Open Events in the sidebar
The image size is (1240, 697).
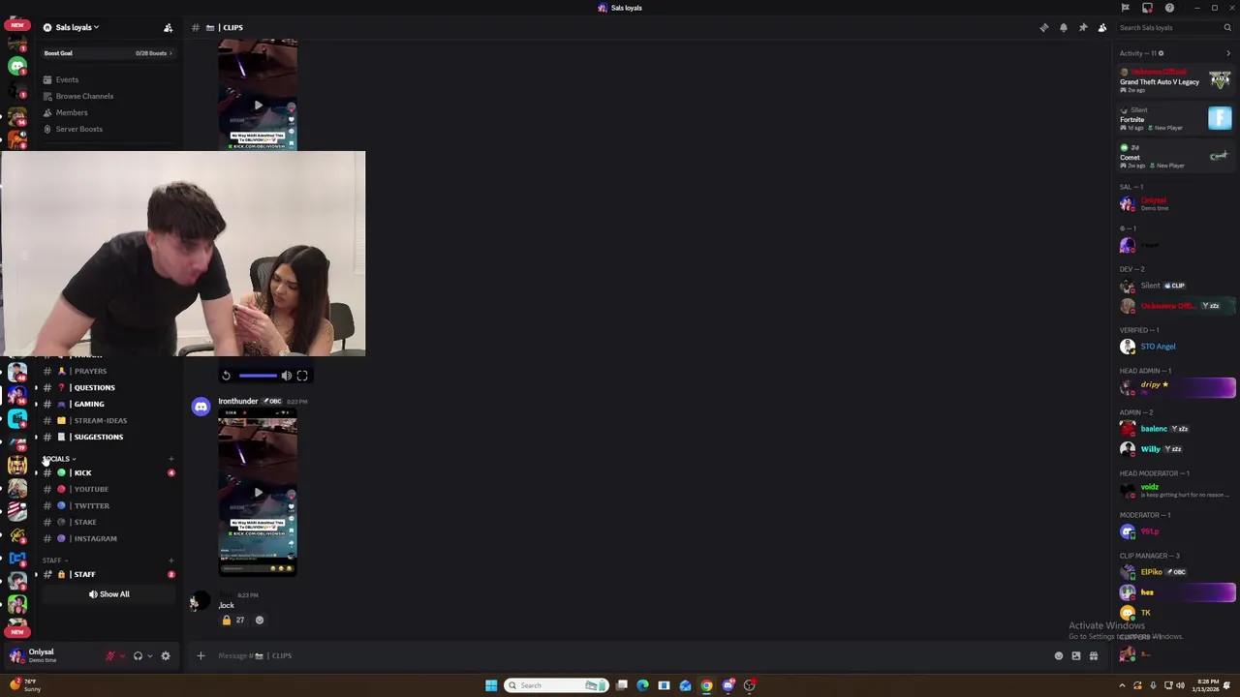67,79
